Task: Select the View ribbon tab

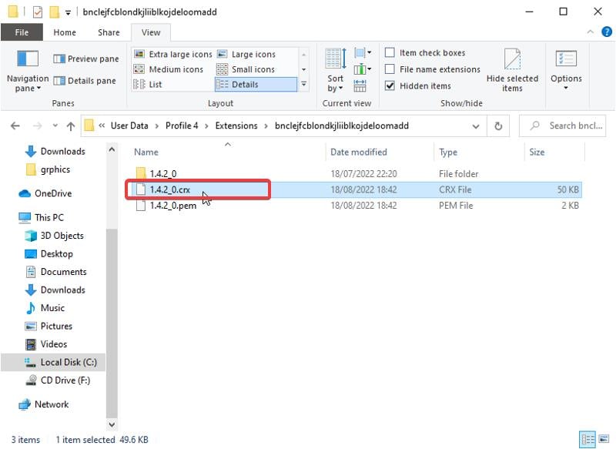Action: (x=151, y=32)
